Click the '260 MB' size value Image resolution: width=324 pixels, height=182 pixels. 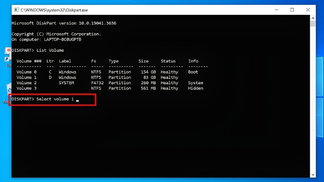(148, 83)
